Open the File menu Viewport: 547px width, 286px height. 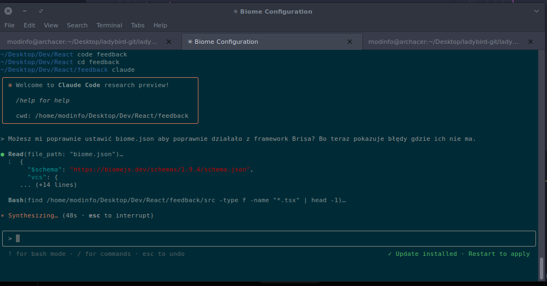(9, 25)
